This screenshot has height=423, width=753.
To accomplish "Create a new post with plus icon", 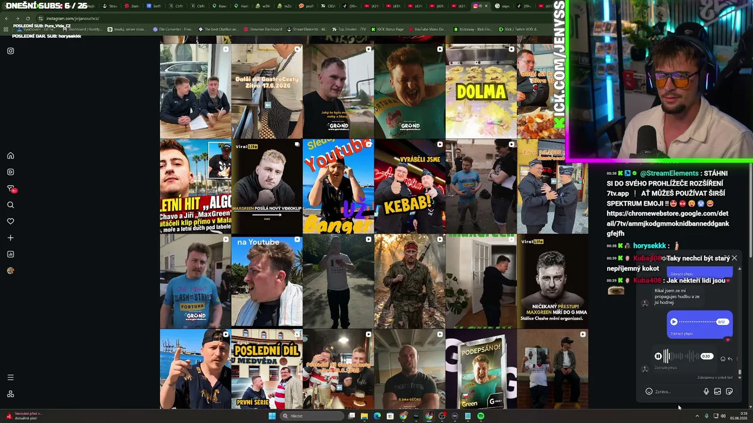I will point(11,238).
